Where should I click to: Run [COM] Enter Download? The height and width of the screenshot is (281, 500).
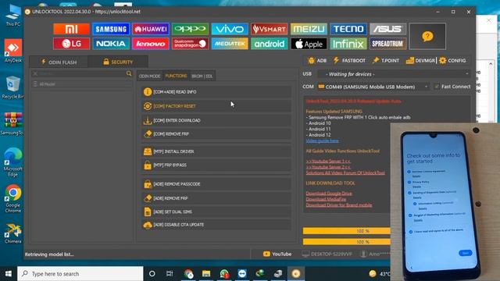coord(216,120)
